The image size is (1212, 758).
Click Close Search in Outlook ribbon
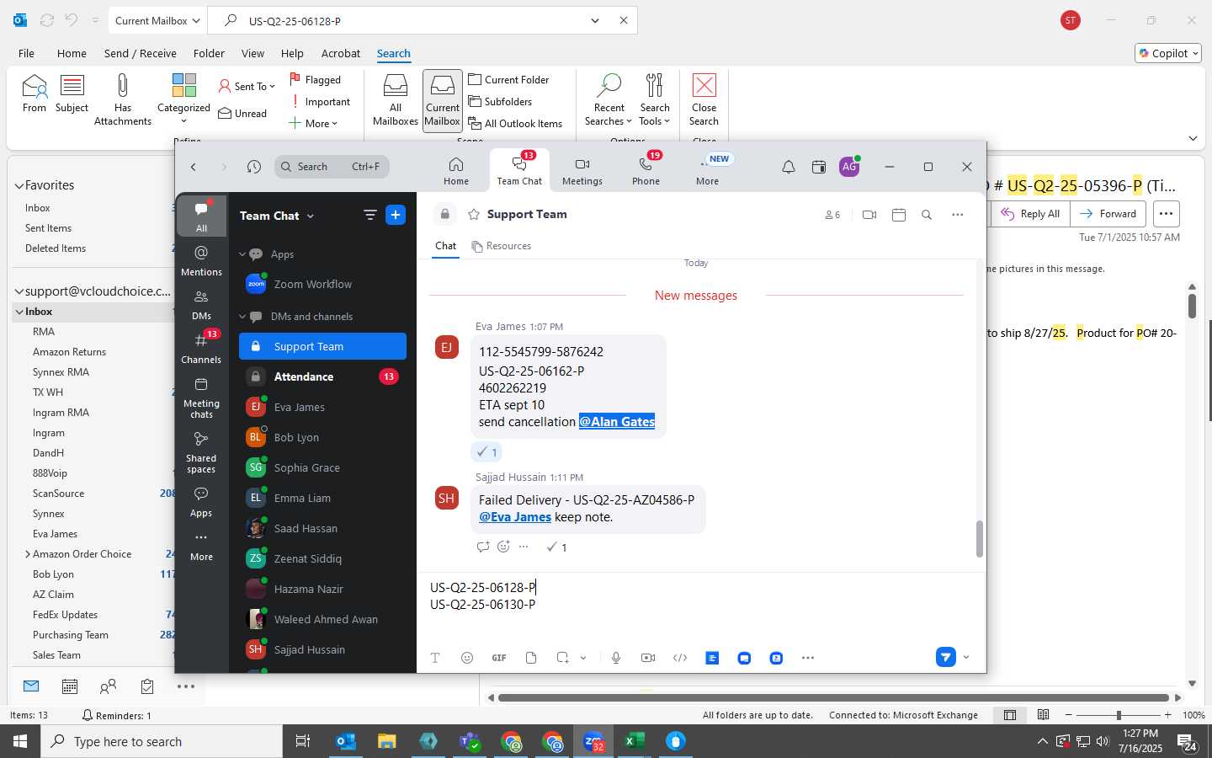704,99
